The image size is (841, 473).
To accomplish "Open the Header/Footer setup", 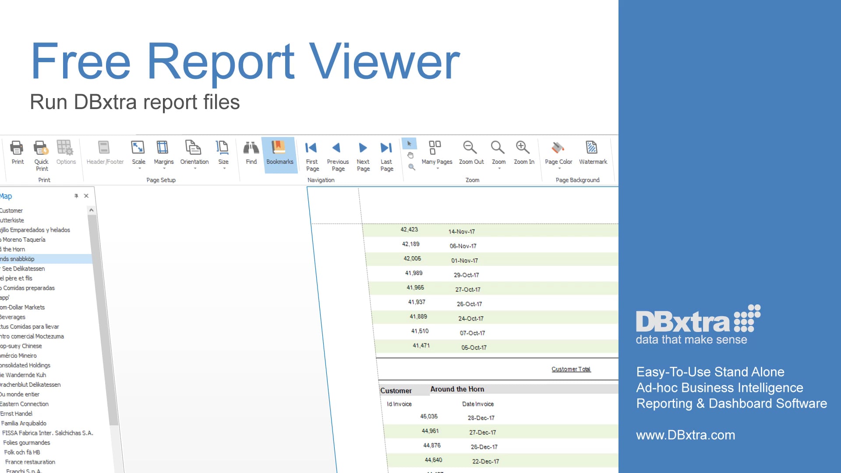I will pyautogui.click(x=105, y=152).
